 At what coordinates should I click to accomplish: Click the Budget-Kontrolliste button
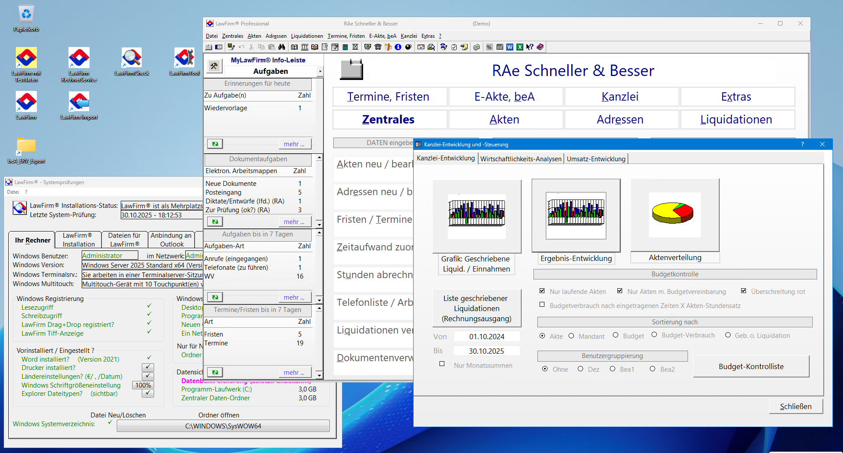point(751,366)
